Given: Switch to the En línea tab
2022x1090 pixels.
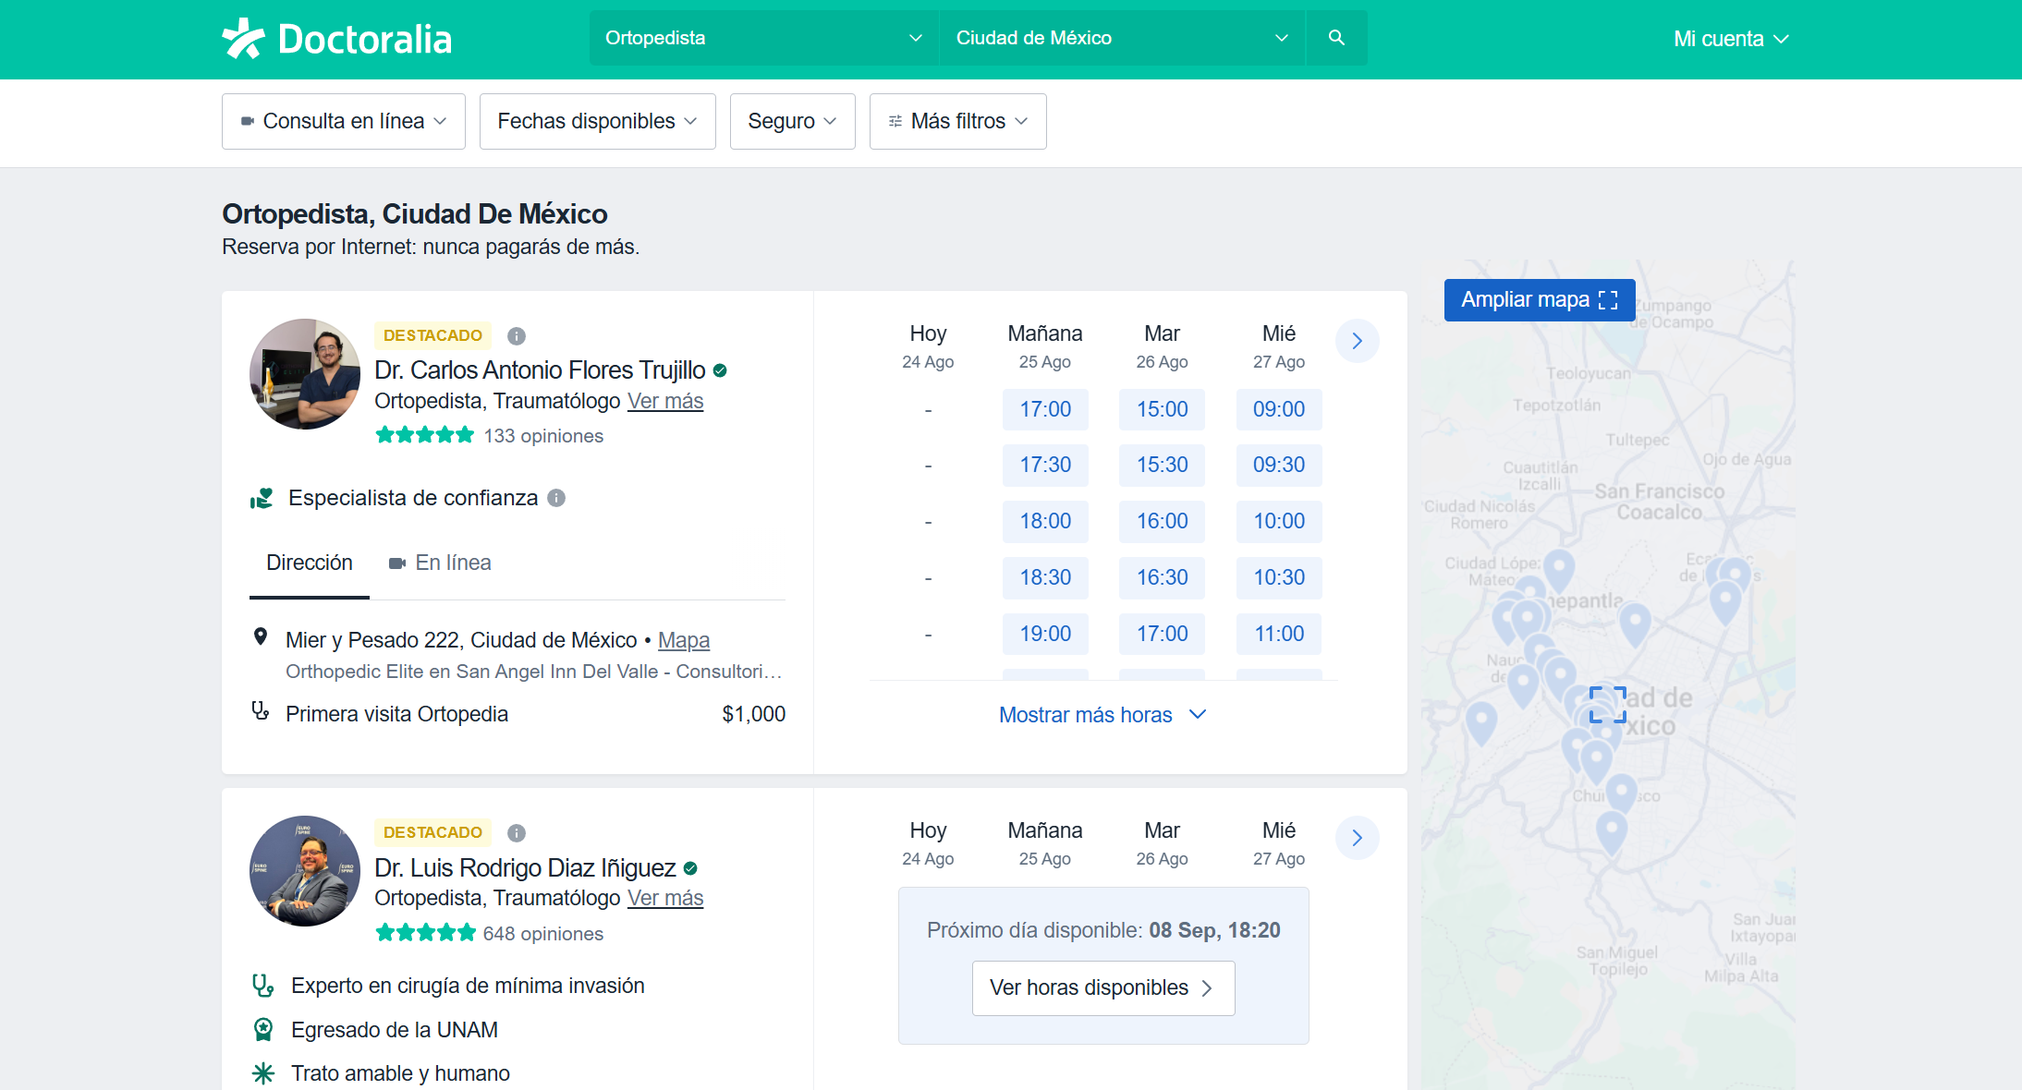Looking at the screenshot, I should tap(440, 563).
